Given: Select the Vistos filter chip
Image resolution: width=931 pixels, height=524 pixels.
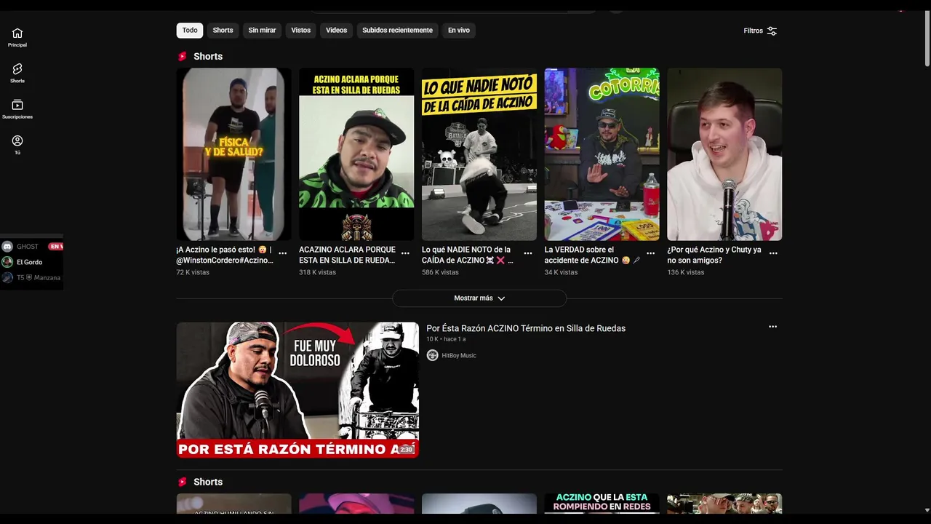Looking at the screenshot, I should tap(300, 31).
